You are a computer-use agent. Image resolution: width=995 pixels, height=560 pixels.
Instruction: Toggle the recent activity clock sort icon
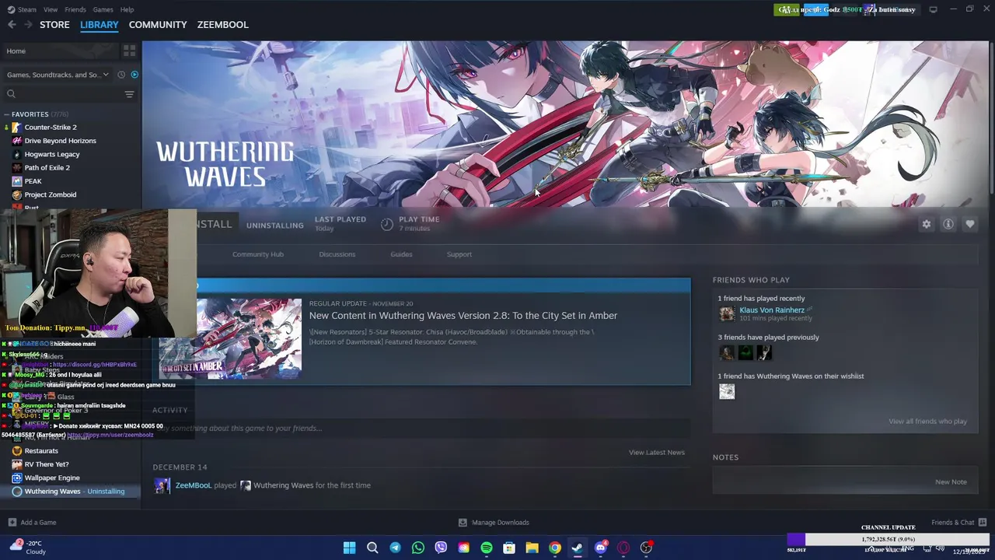(x=121, y=75)
